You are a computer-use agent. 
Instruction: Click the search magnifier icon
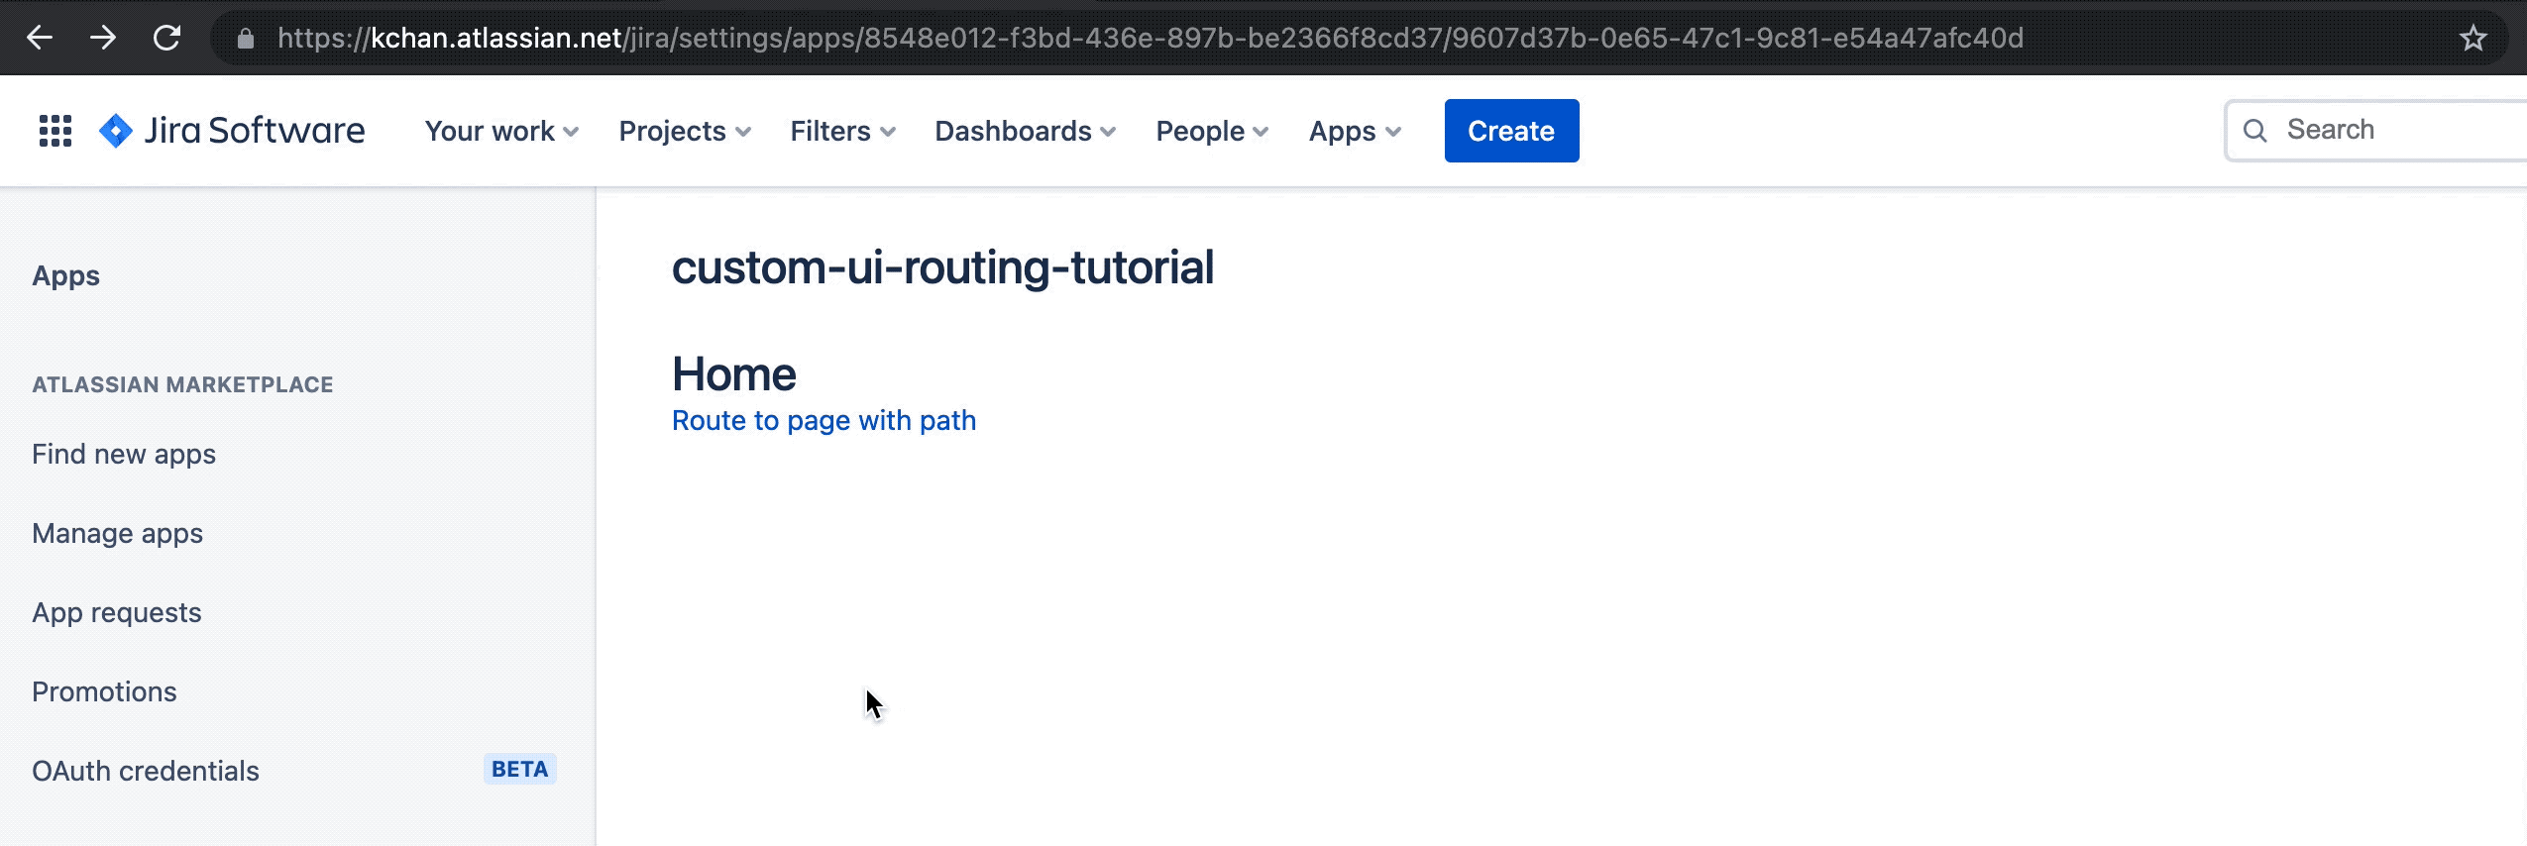[2257, 130]
